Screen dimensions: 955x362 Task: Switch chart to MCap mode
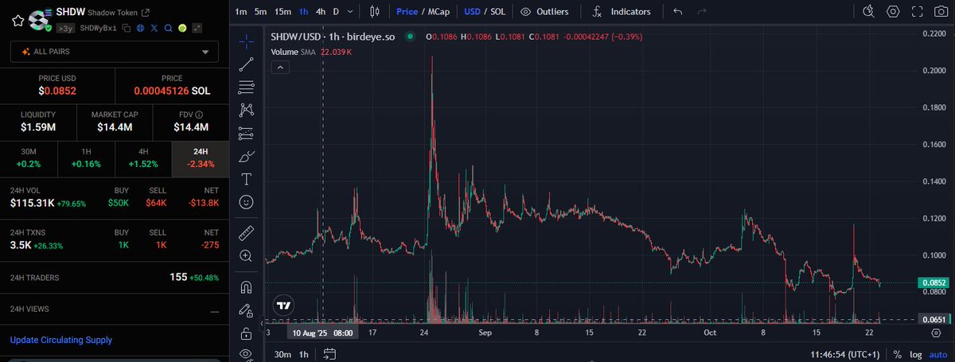point(438,12)
